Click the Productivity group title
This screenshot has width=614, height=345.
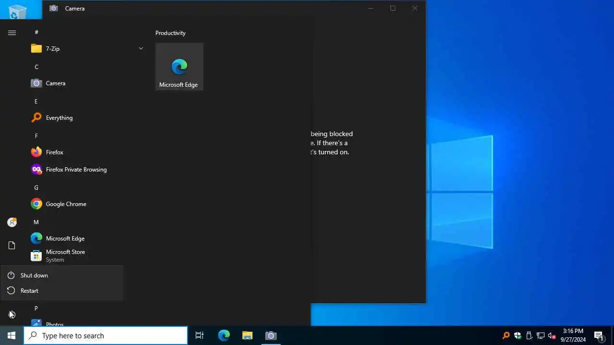[x=170, y=33]
